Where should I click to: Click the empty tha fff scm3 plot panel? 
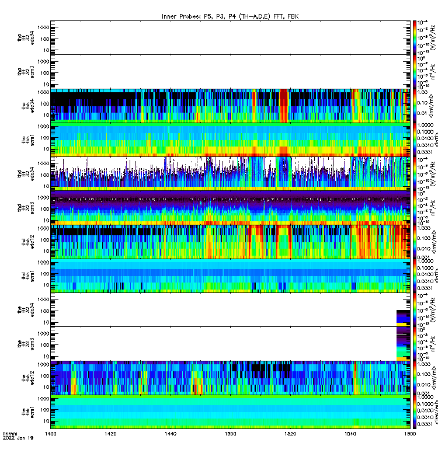pos(230,72)
